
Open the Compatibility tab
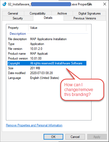pos(38,13)
